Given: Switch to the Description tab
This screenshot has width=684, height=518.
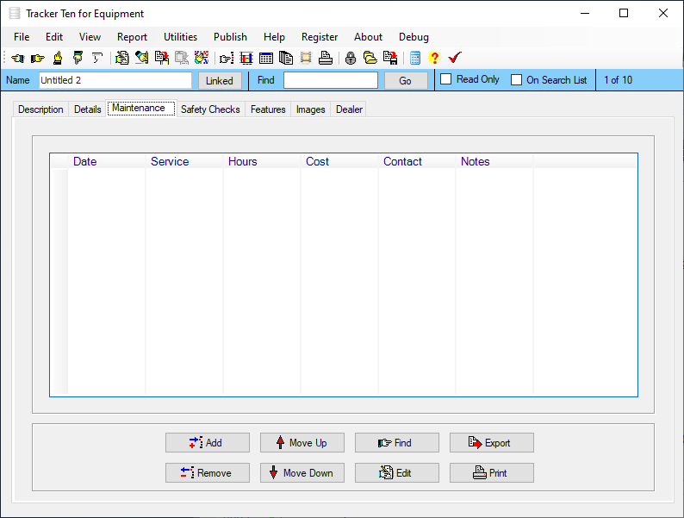Looking at the screenshot, I should click(40, 109).
